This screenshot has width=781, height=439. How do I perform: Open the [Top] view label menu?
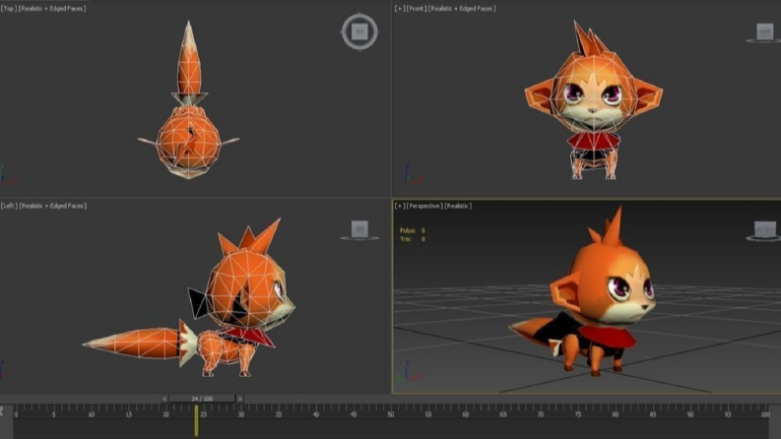9,9
